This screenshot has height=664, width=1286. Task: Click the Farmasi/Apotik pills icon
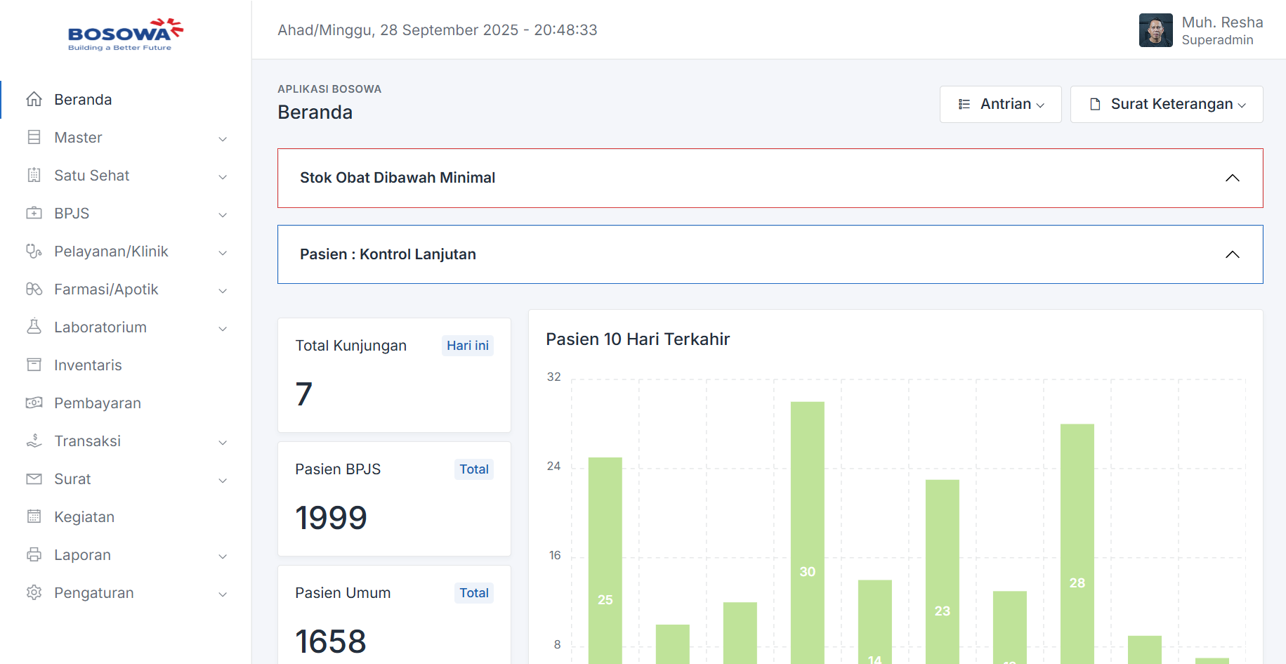[x=34, y=289]
